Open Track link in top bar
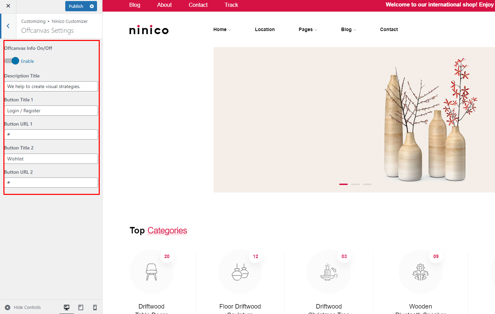This screenshot has width=495, height=314. pos(231,5)
